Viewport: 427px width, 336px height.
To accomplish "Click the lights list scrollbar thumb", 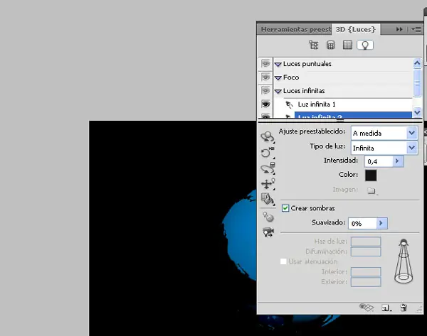I will click(x=417, y=82).
